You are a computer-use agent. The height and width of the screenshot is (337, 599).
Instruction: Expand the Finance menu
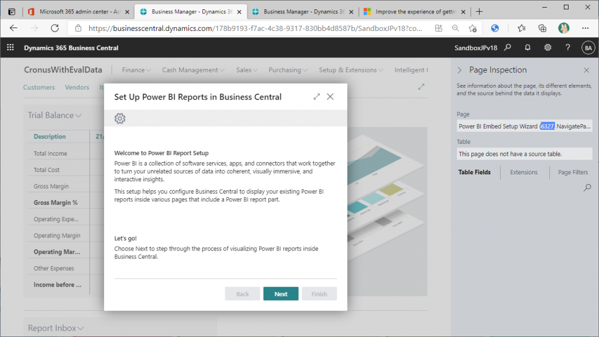pos(136,70)
